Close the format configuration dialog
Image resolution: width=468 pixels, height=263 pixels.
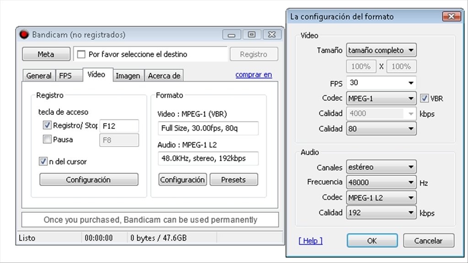pyautogui.click(x=451, y=16)
